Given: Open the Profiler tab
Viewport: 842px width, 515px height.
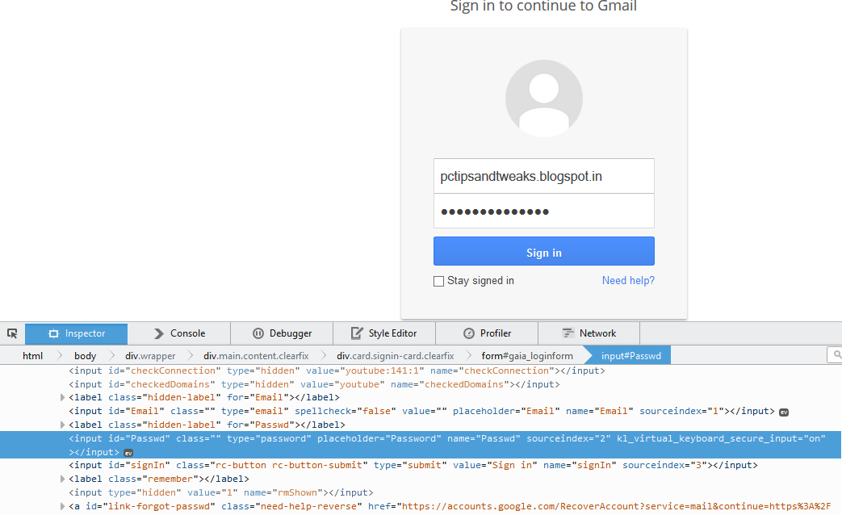Looking at the screenshot, I should [x=487, y=333].
